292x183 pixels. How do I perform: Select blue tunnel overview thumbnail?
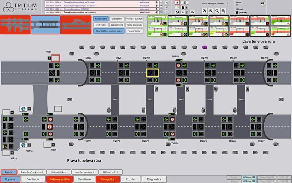[x=46, y=25]
